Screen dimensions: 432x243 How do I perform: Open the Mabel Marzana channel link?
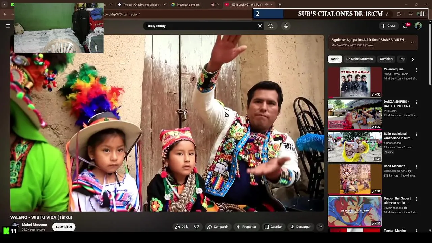(x=34, y=225)
